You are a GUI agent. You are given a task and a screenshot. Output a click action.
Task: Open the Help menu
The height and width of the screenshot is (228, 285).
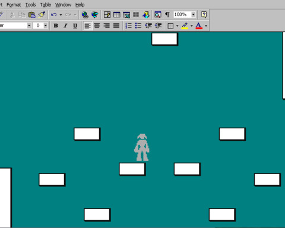(80, 5)
